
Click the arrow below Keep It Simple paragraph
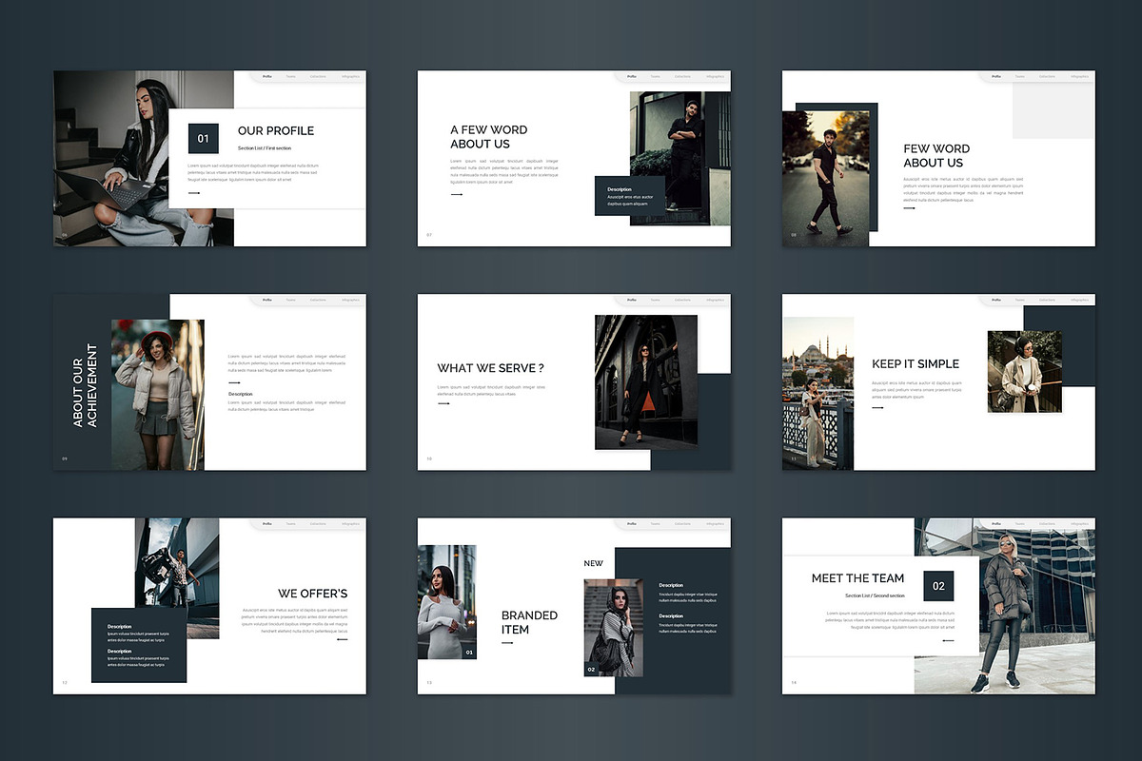(x=877, y=407)
